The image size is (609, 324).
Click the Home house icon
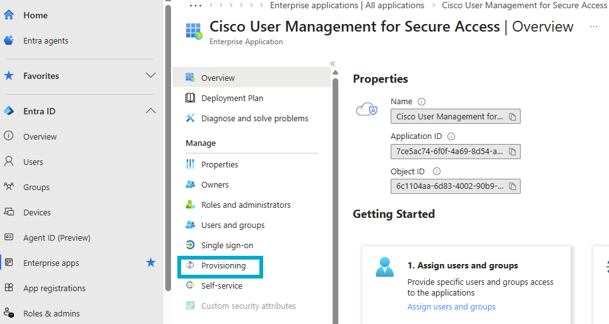click(9, 15)
